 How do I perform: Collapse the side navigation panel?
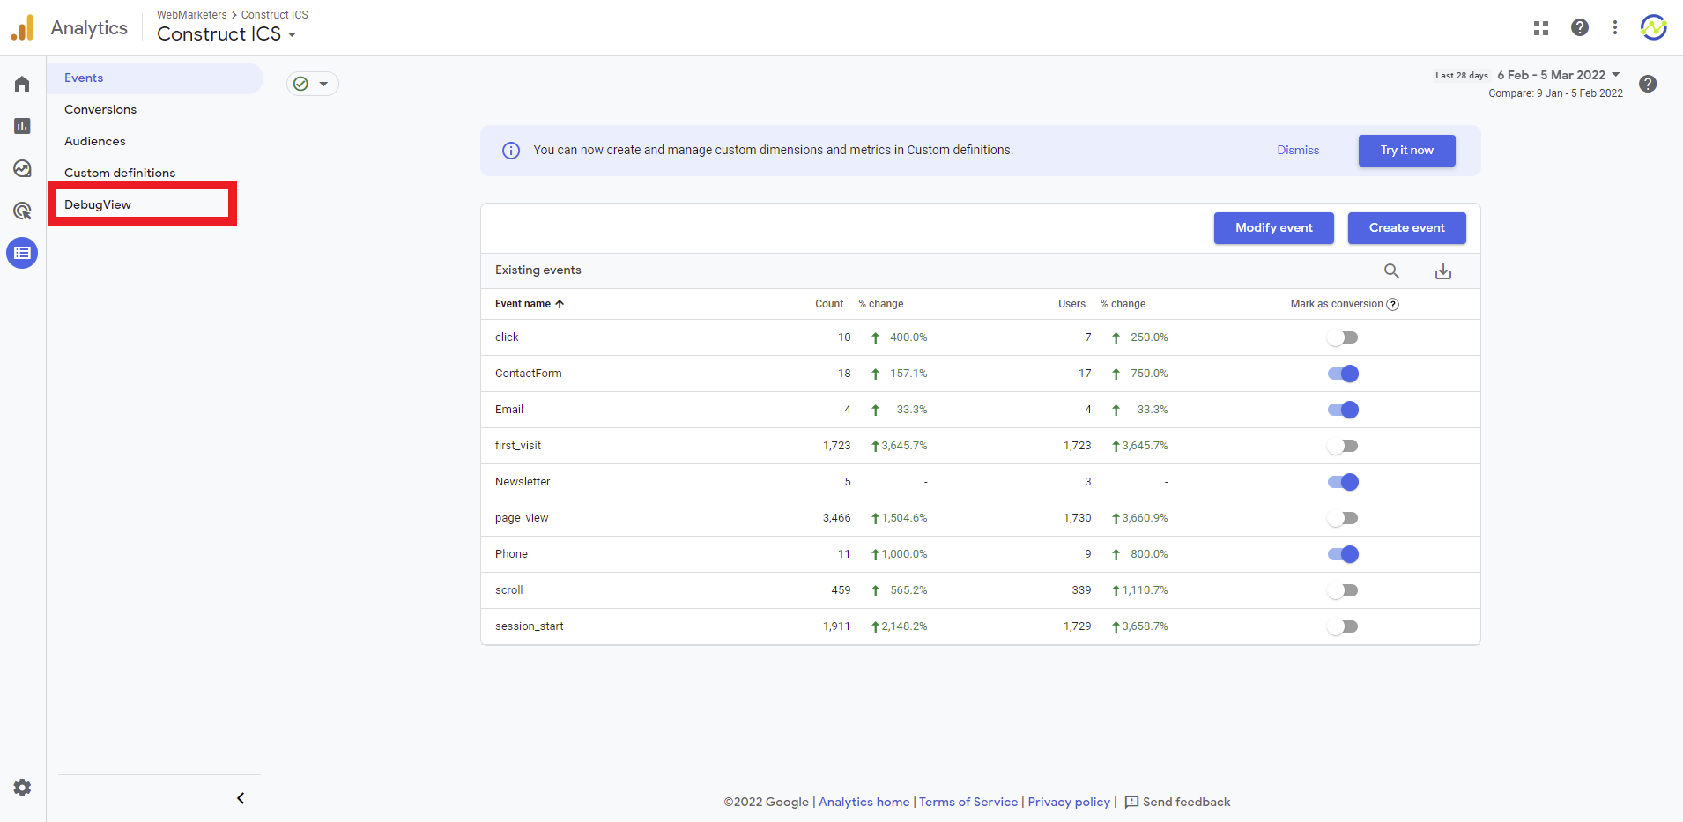pyautogui.click(x=241, y=798)
